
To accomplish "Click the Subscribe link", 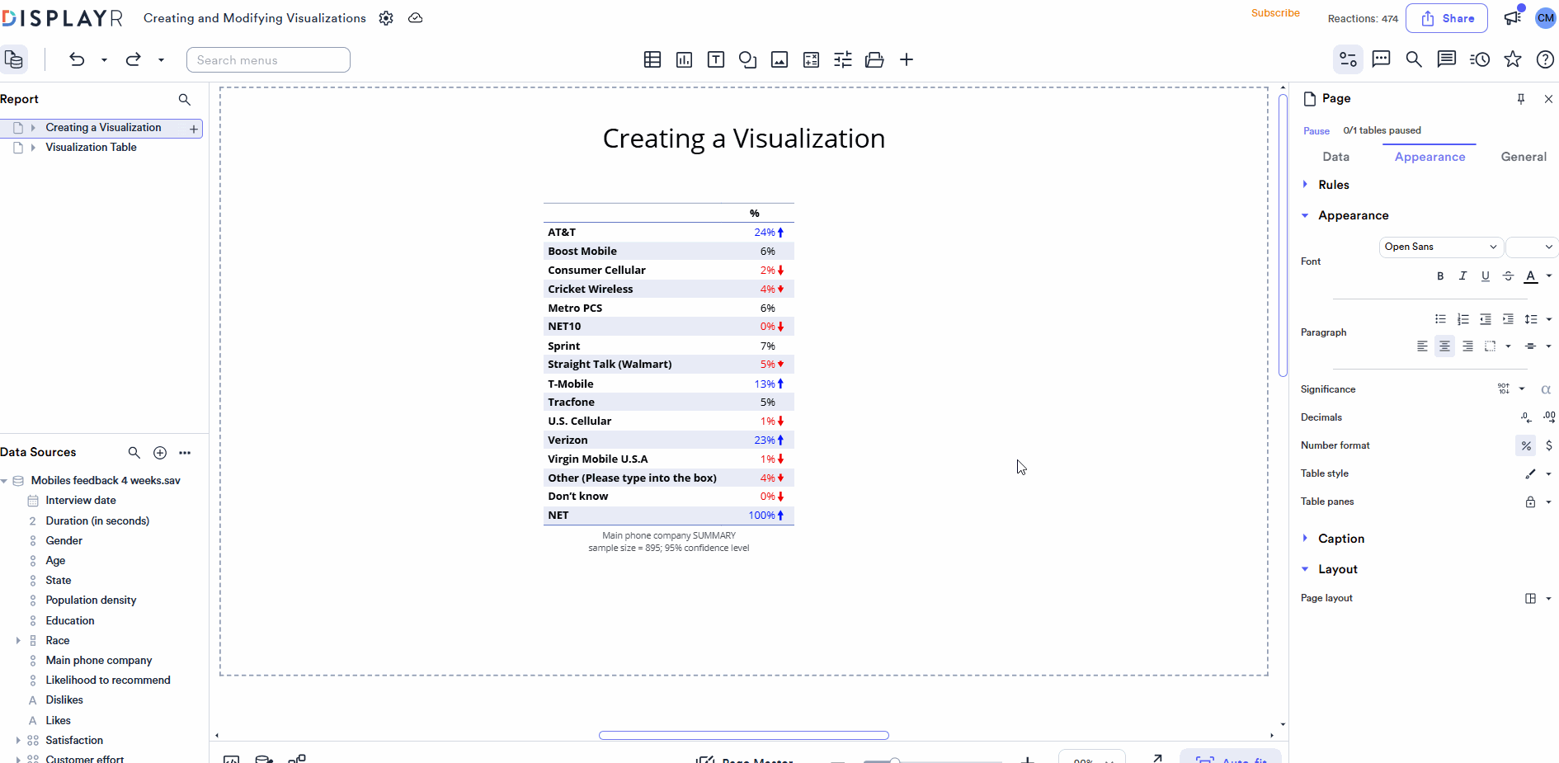I will coord(1275,13).
